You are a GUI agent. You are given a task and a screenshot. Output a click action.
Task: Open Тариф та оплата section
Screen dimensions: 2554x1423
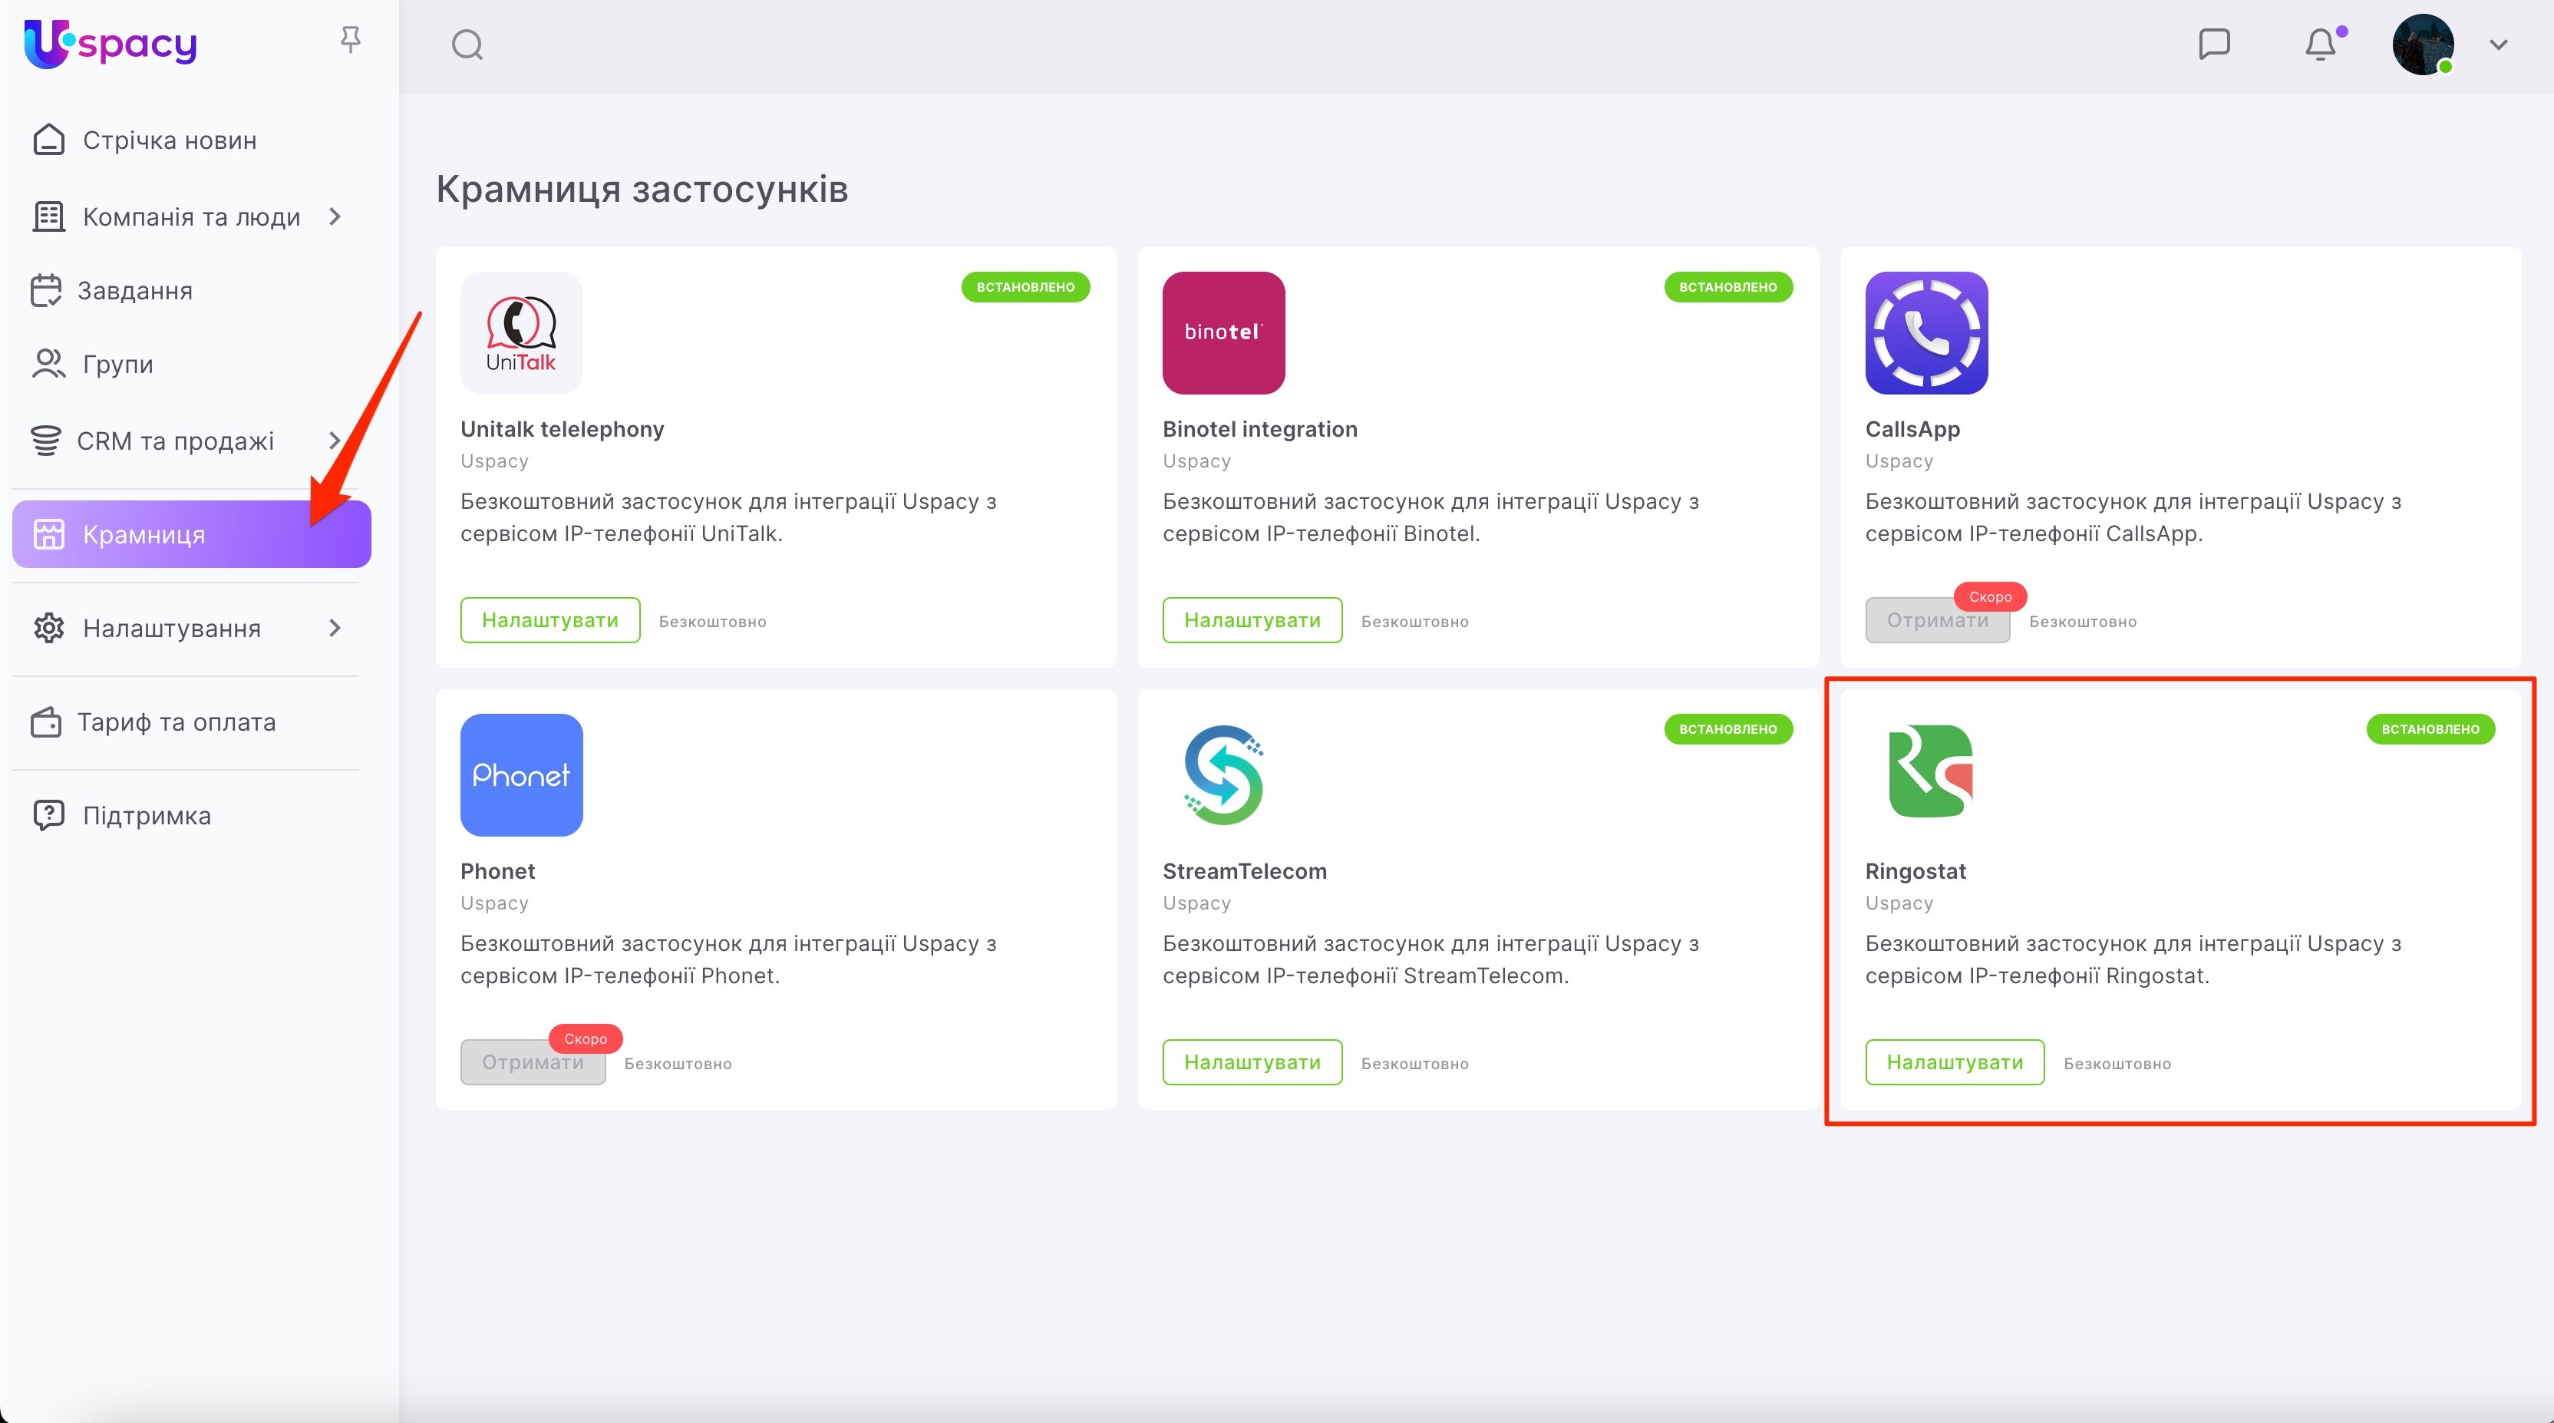177,722
